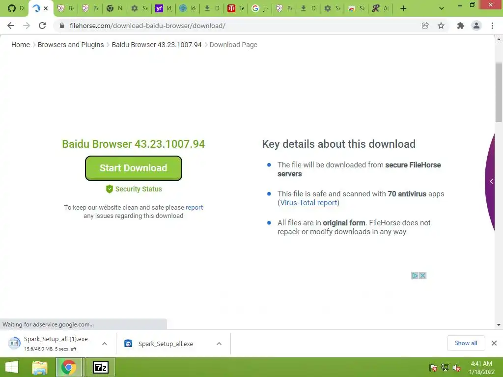Switch to first download-arrow D tab

[x=211, y=8]
